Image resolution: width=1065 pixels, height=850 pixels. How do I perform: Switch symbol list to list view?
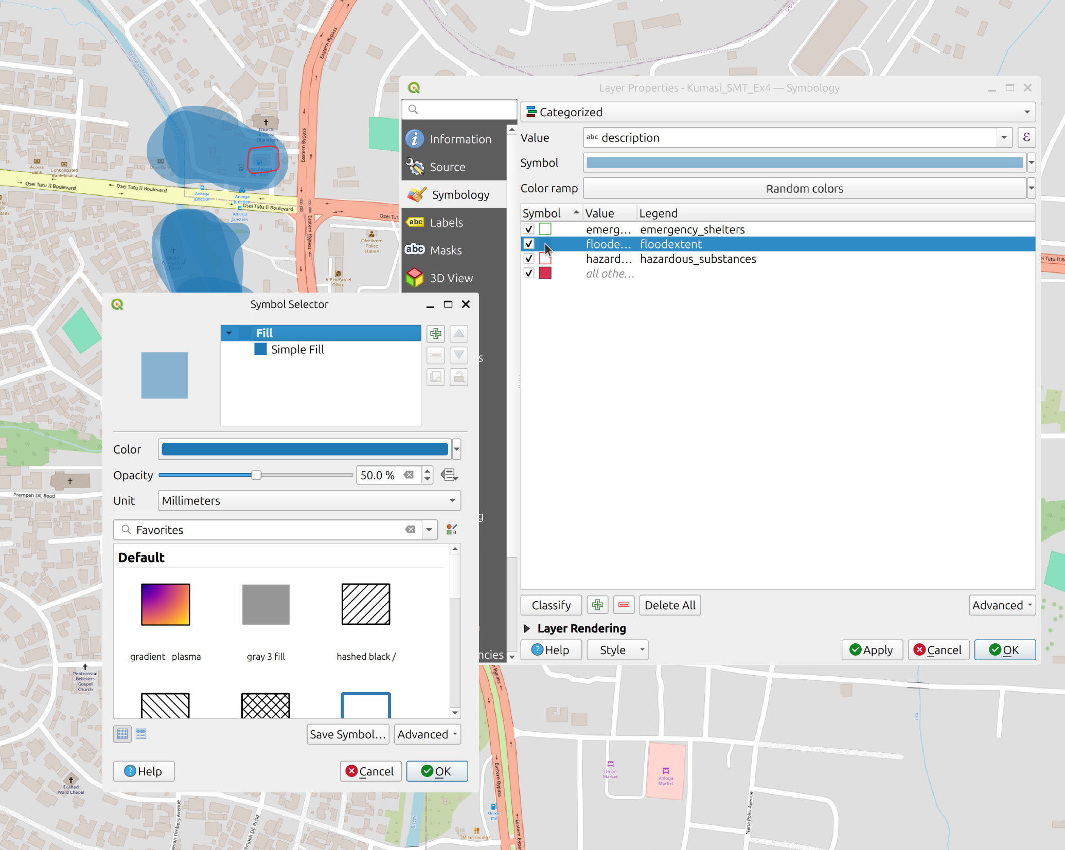[141, 734]
